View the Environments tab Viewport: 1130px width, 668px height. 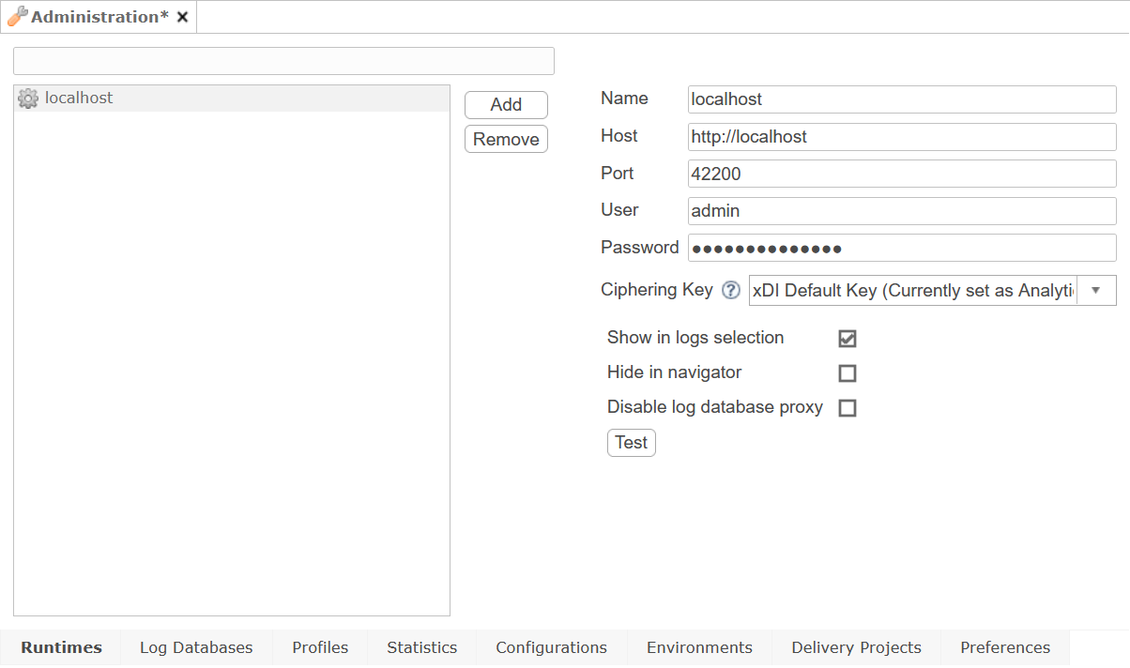pyautogui.click(x=698, y=647)
